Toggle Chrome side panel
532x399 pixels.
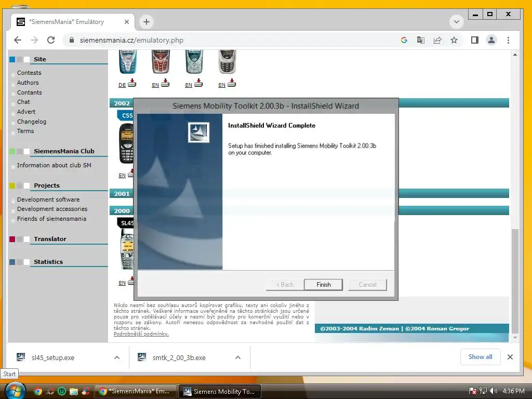pyautogui.click(x=475, y=40)
